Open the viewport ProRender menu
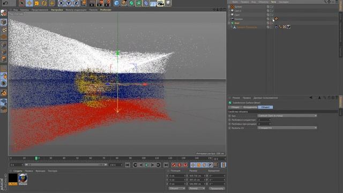 tap(106, 10)
